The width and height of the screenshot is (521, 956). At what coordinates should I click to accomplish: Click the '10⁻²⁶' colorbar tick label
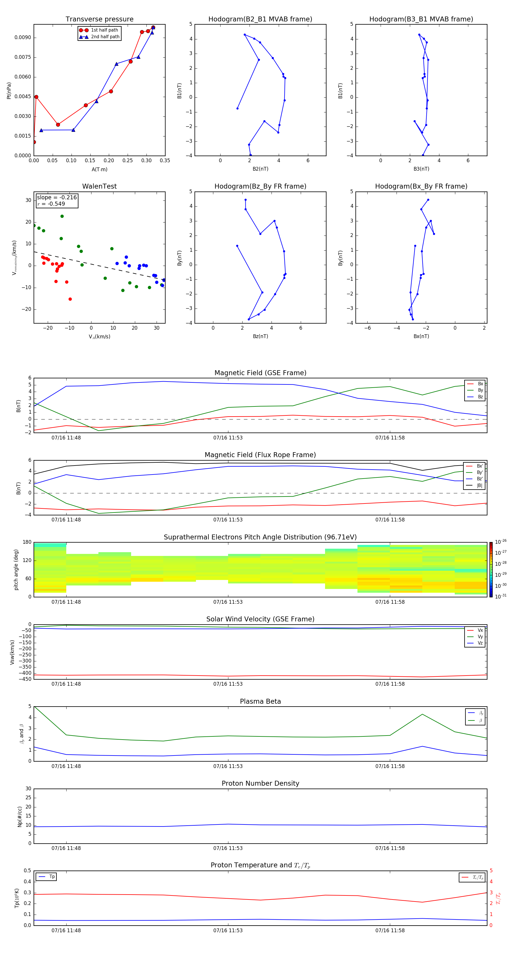(501, 542)
